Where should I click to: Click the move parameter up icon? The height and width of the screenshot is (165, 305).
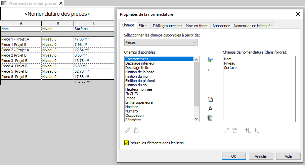(248, 131)
